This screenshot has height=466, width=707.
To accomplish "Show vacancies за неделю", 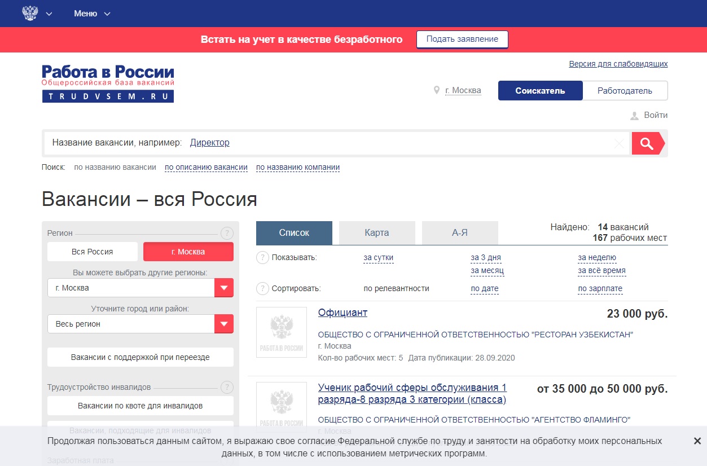I will point(597,258).
